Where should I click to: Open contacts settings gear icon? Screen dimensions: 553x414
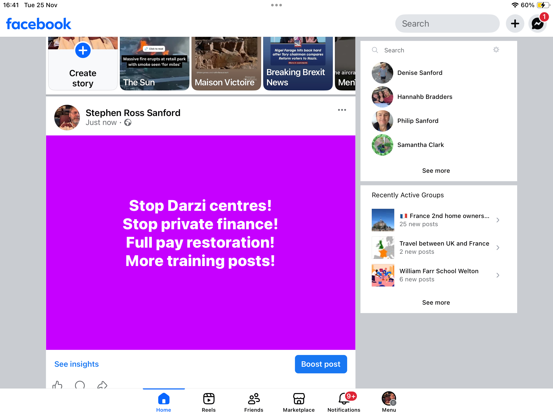point(496,50)
